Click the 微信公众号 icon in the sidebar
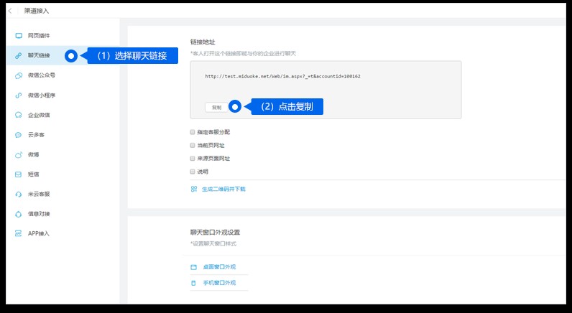572x313 pixels. (19, 75)
